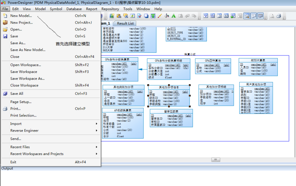This screenshot has width=296, height=186.
Task: Click the Save floppy disk icon
Action: point(5,36)
